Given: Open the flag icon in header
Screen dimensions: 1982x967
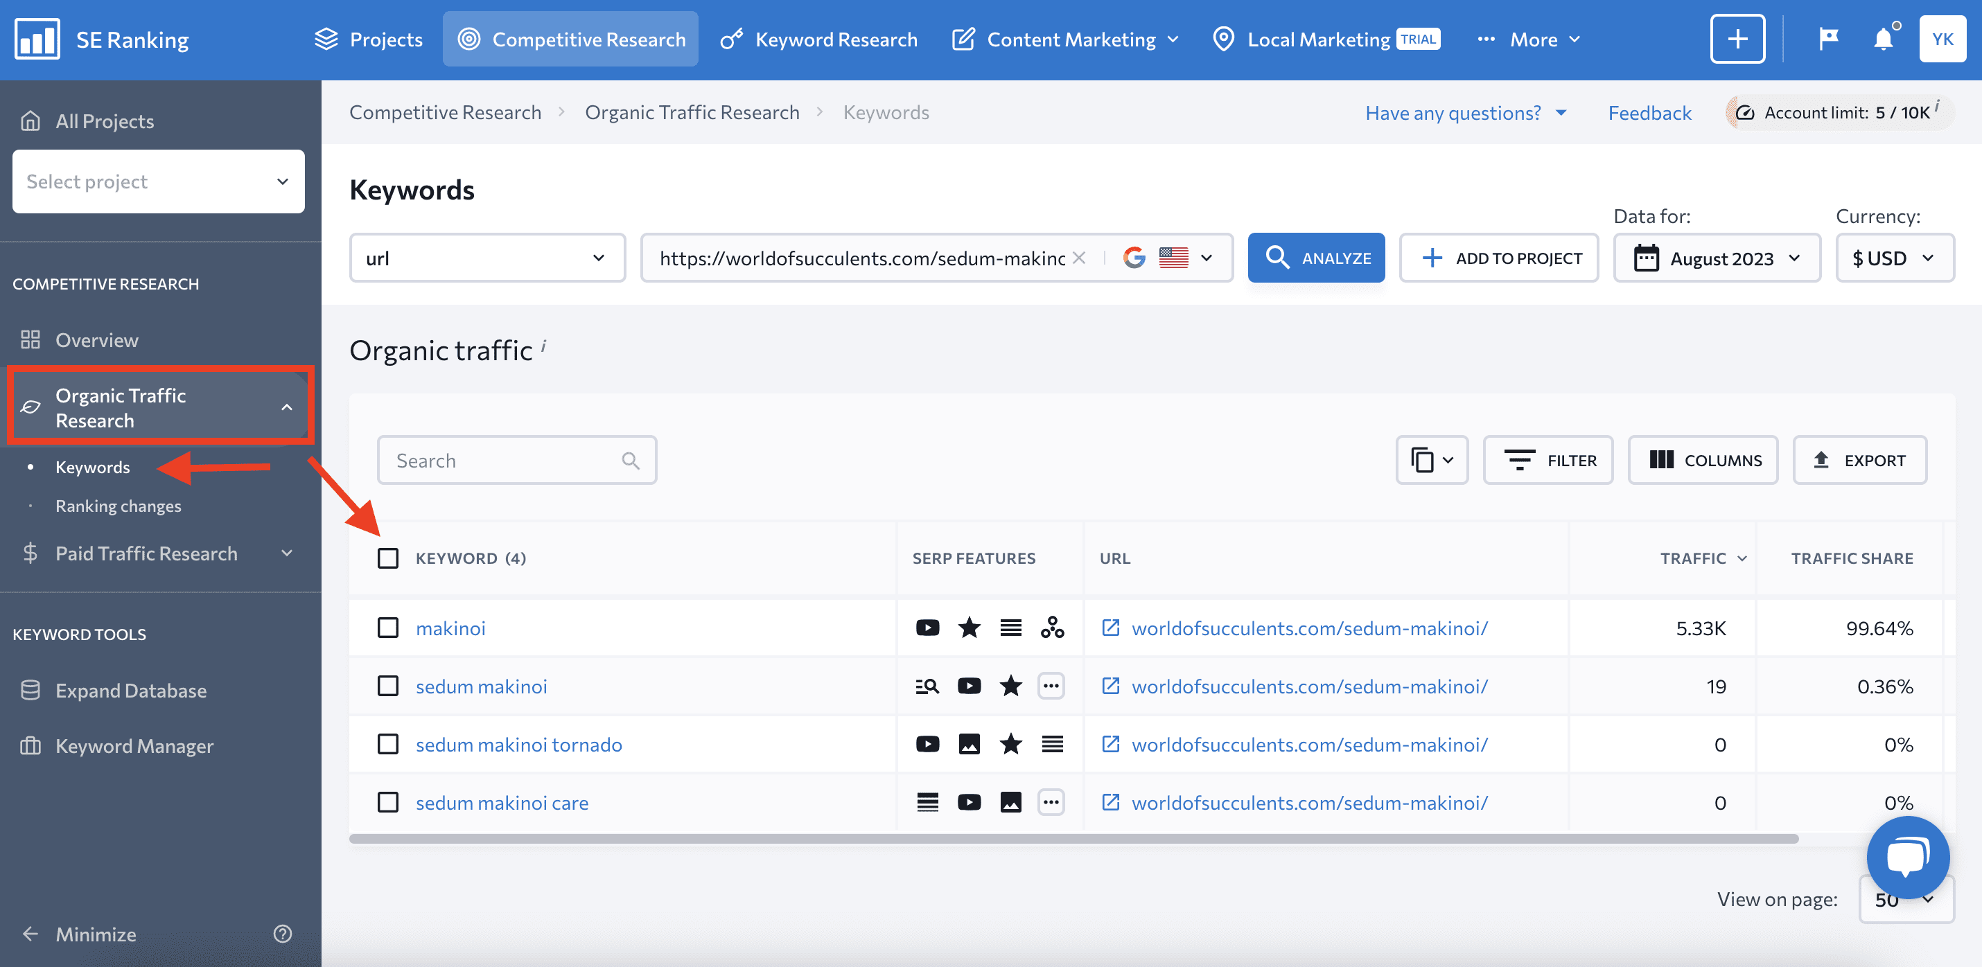Looking at the screenshot, I should tap(1828, 39).
